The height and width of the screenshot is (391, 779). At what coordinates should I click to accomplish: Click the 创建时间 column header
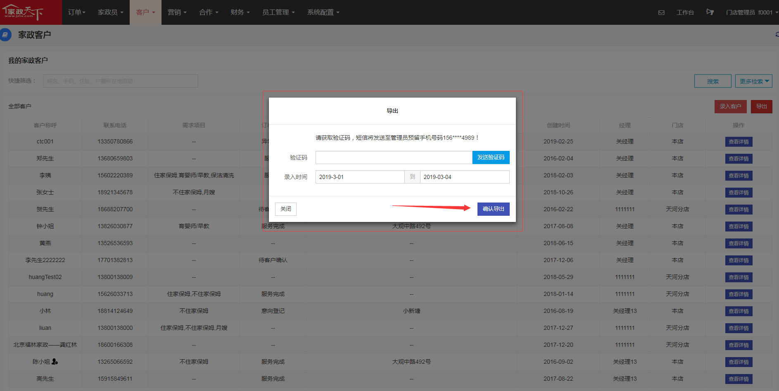point(558,125)
